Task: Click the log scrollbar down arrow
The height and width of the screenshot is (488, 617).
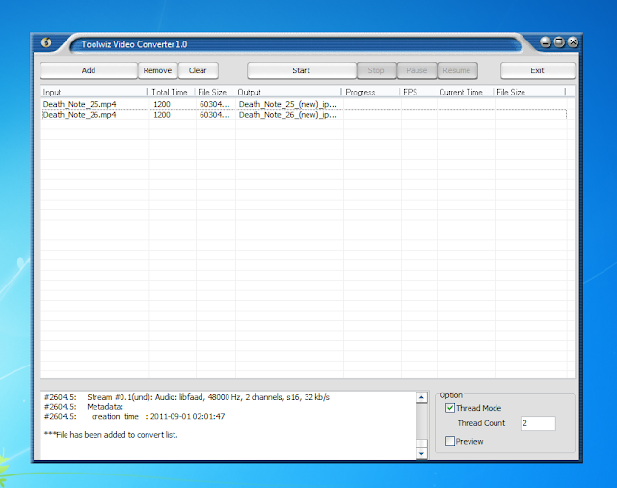Action: coord(422,453)
